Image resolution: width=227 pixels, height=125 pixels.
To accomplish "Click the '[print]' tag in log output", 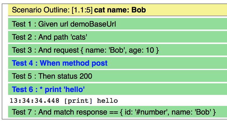I will pos(78,101).
